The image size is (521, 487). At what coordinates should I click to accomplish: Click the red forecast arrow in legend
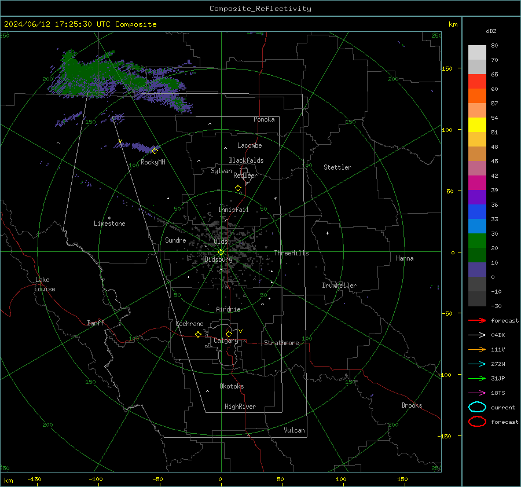[x=477, y=320]
